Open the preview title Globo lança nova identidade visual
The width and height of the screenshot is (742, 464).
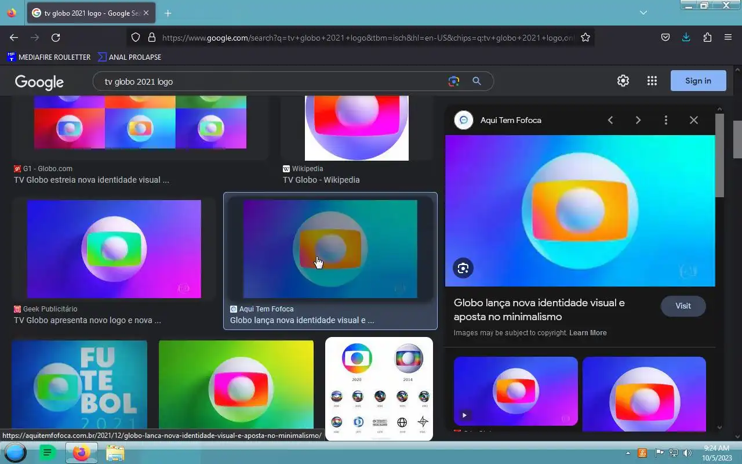click(539, 310)
